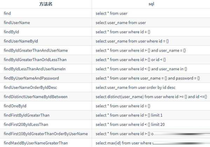Select the findOneById method cell
The height and width of the screenshot is (147, 210).
click(15, 106)
